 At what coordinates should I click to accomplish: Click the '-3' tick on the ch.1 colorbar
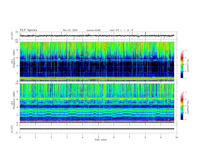[185, 51]
